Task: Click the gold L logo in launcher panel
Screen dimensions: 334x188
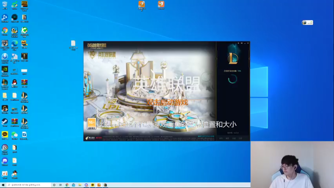Action: pos(233,58)
